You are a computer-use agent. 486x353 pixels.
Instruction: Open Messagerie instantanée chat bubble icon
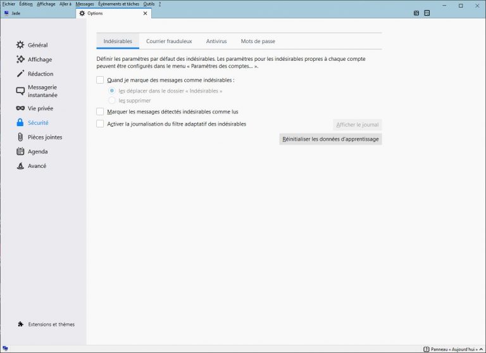pos(20,91)
